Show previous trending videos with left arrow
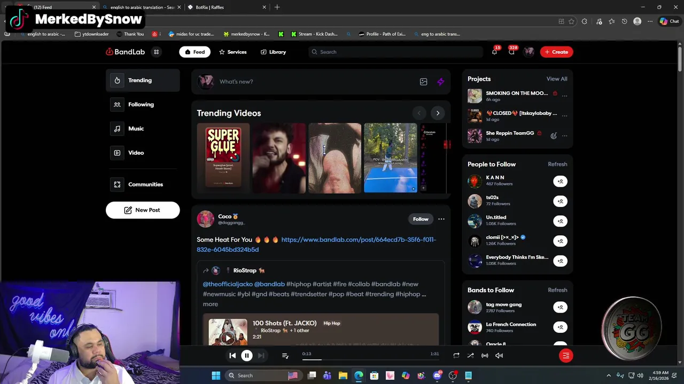The width and height of the screenshot is (684, 384). coord(419,113)
